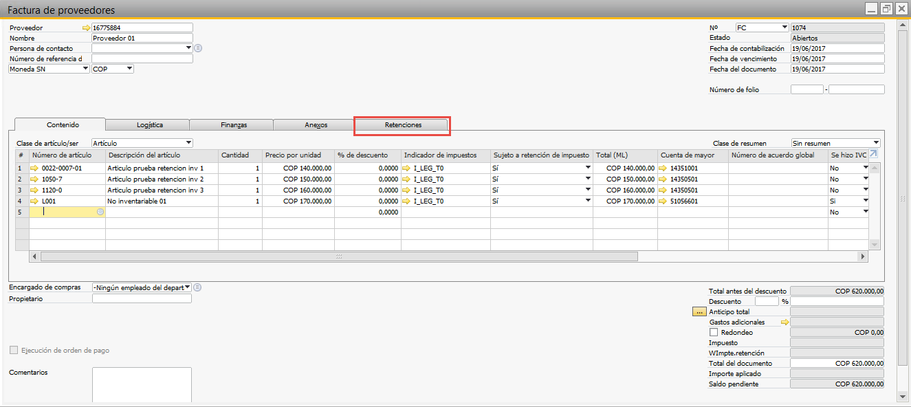Switch to the Retenciones tab
911x407 pixels.
click(x=403, y=125)
